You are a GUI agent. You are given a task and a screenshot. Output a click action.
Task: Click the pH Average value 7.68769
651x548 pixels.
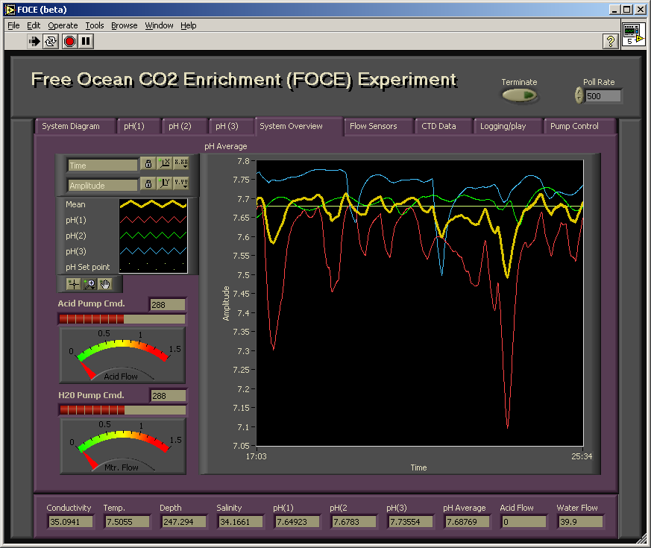coord(467,522)
